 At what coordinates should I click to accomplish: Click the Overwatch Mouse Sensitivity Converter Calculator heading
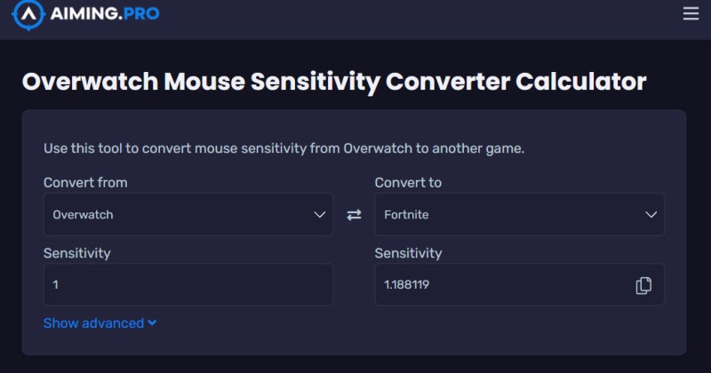tap(333, 82)
